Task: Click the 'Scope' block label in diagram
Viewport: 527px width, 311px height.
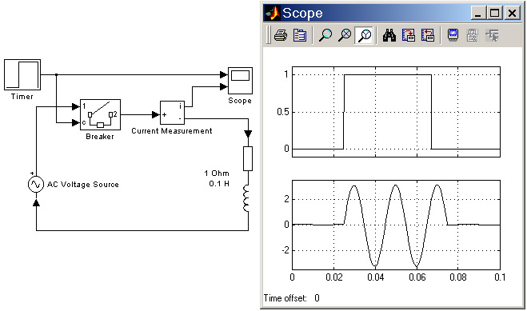Action: pos(240,101)
